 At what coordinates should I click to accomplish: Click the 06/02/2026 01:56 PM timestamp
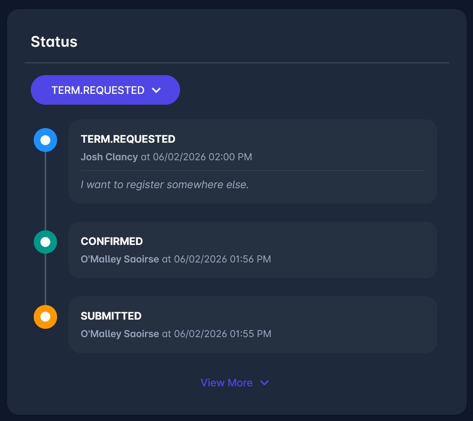(223, 259)
